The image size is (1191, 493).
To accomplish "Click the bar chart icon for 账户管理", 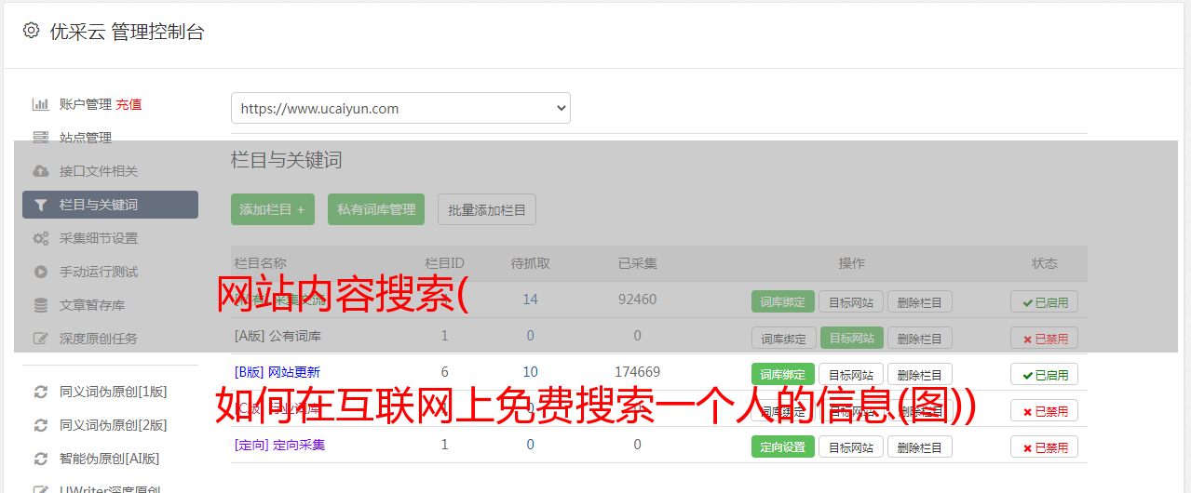I will (41, 104).
